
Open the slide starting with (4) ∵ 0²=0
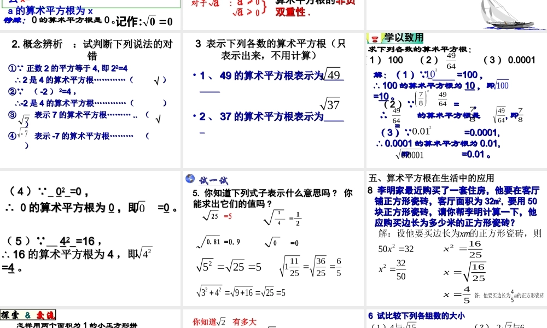click(x=90, y=238)
